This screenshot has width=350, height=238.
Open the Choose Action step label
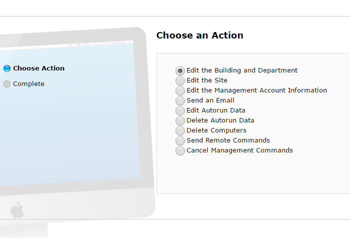pyautogui.click(x=39, y=68)
